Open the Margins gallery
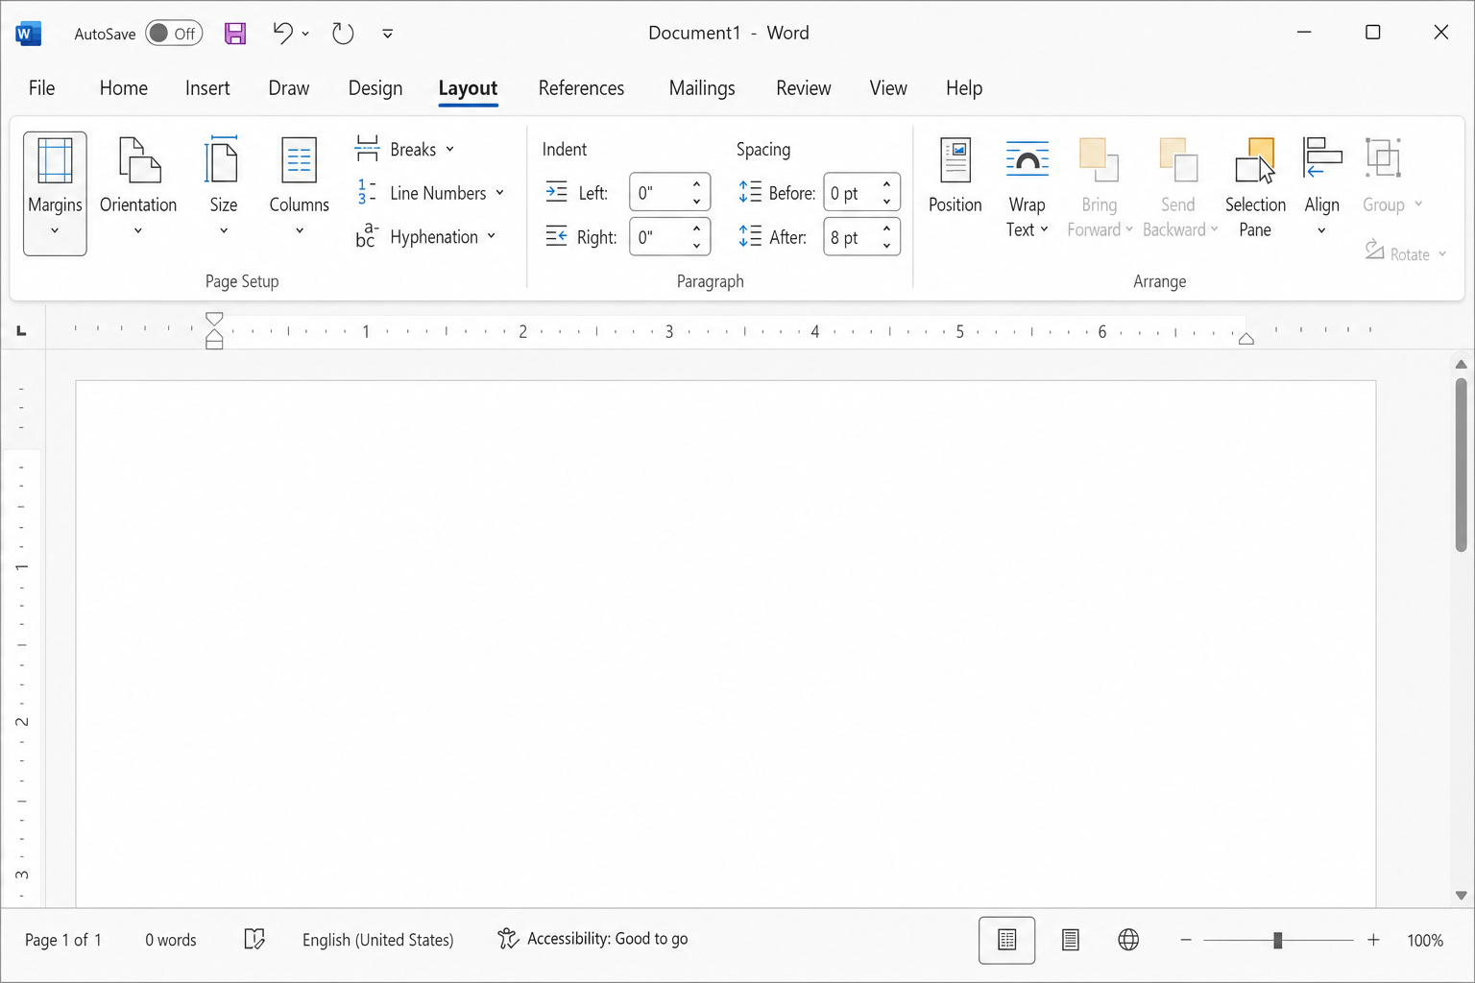The height and width of the screenshot is (983, 1475). (55, 193)
